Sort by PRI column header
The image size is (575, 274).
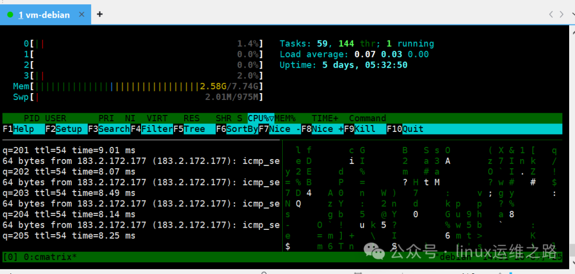click(106, 118)
